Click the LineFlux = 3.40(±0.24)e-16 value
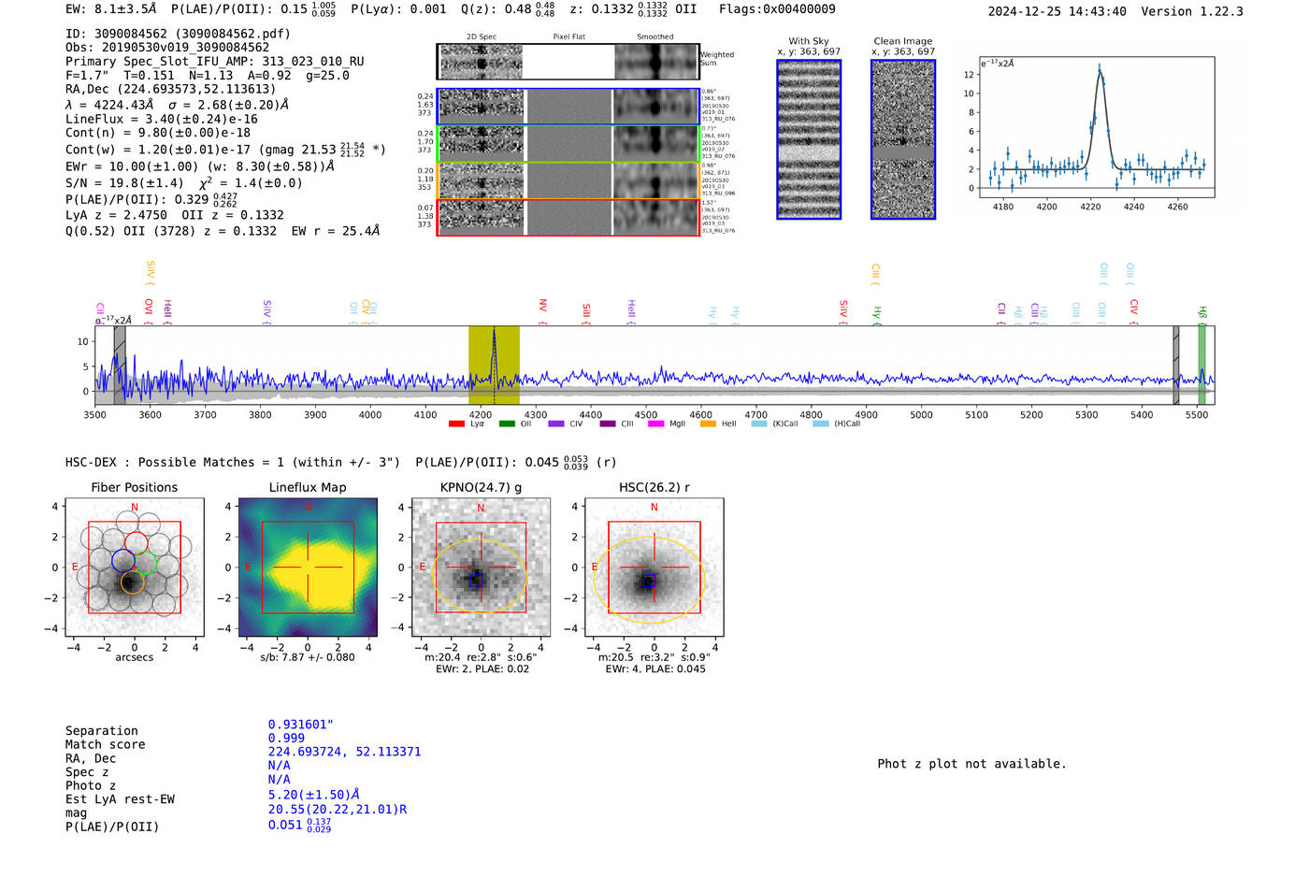The width and height of the screenshot is (1309, 891). 162,120
